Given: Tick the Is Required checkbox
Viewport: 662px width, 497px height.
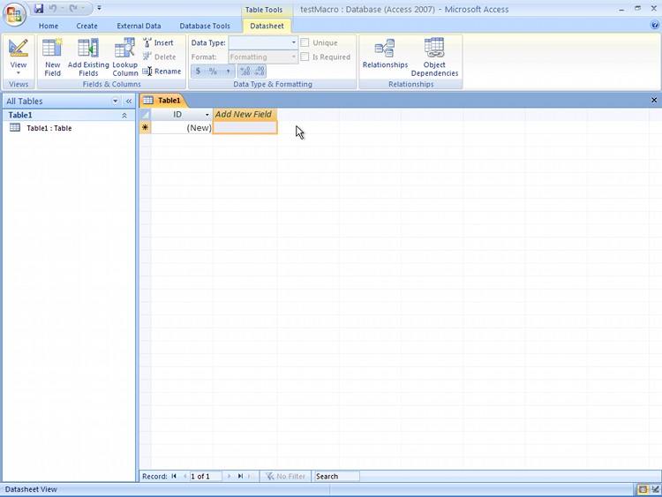Looking at the screenshot, I should coord(305,56).
